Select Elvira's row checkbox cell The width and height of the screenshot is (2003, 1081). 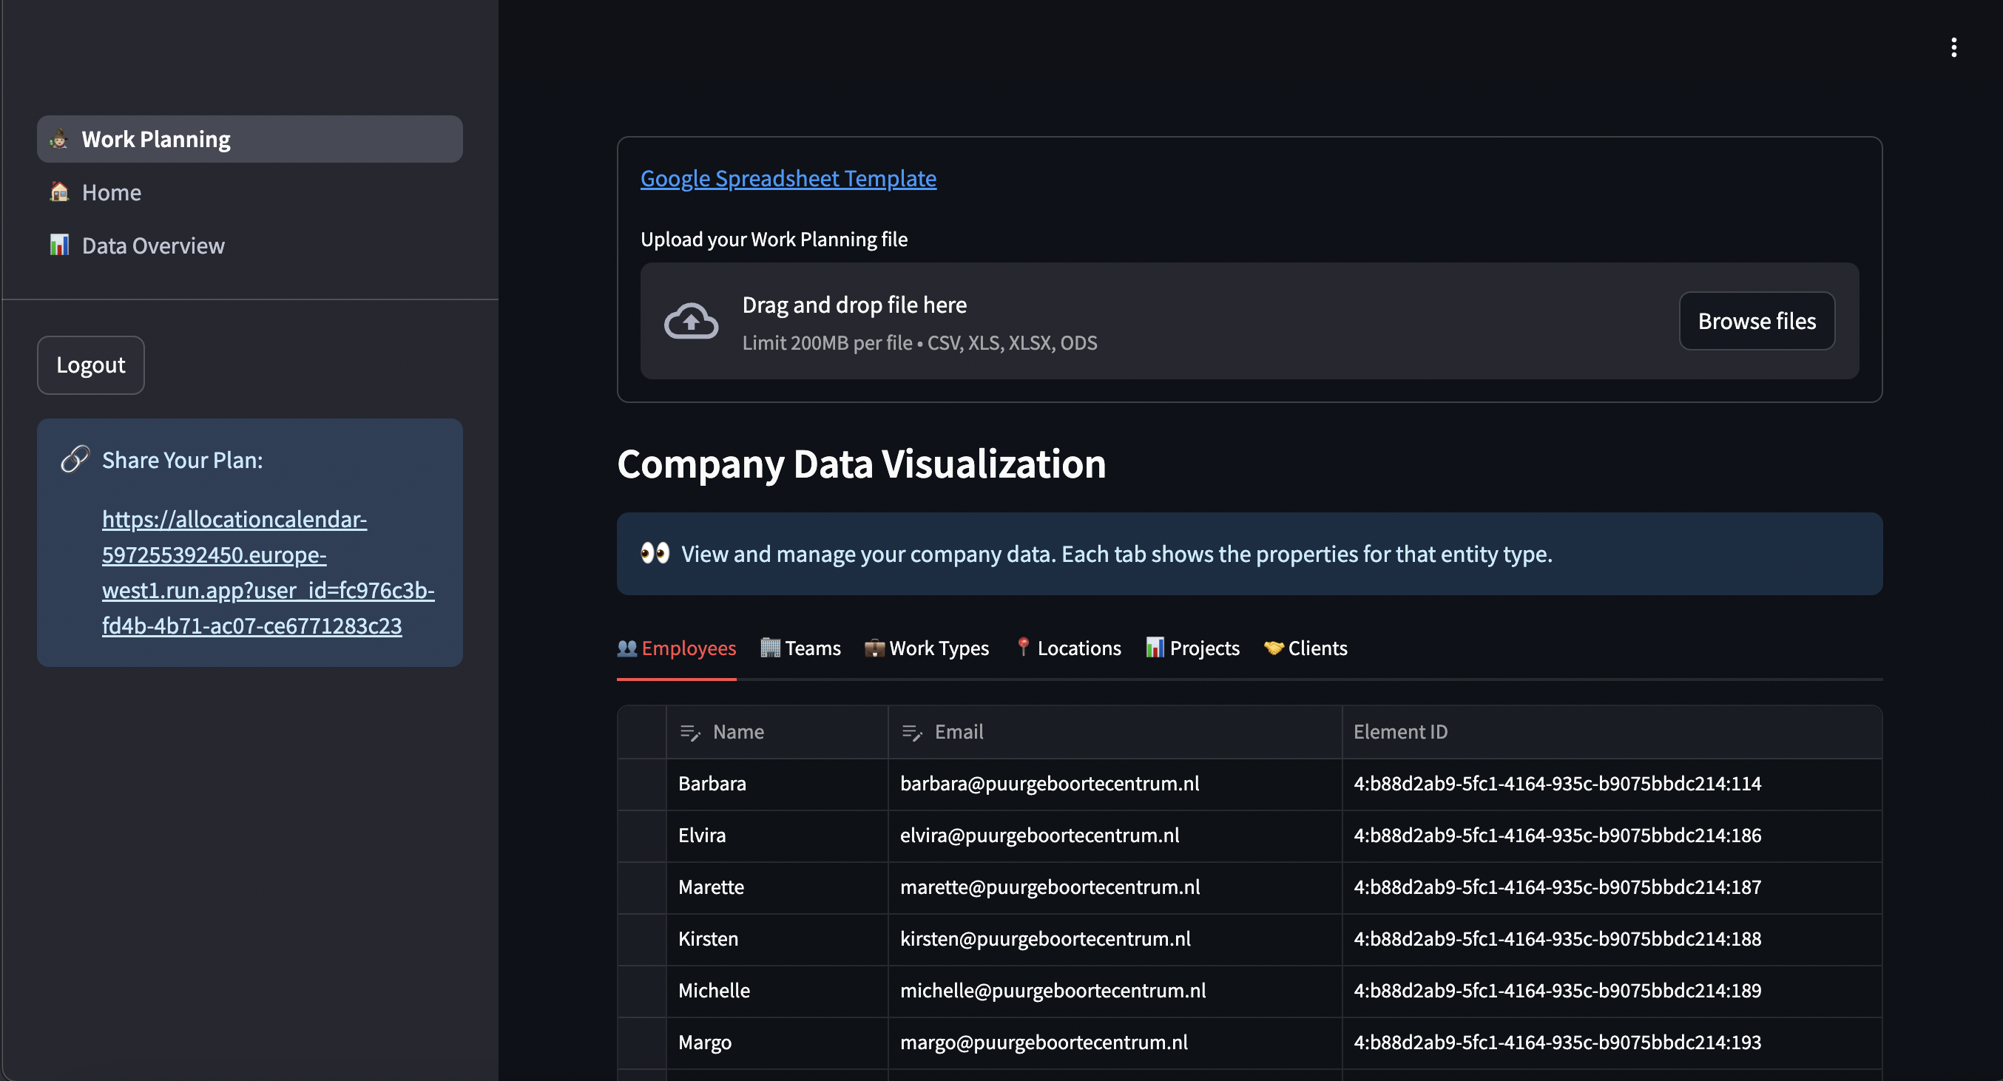click(x=641, y=836)
